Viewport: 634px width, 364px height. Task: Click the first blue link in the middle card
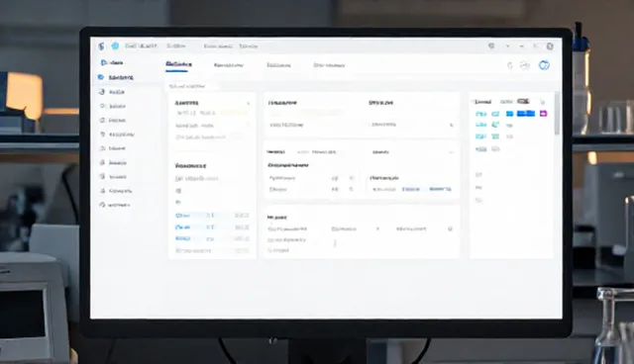[411, 189]
